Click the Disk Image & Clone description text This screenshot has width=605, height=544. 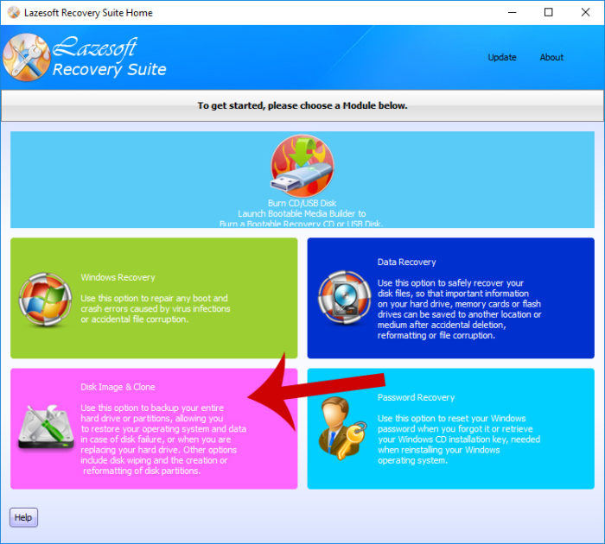(x=163, y=440)
